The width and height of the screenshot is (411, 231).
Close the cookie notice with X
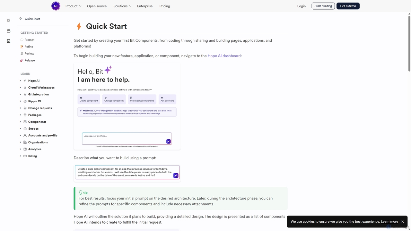(403, 222)
